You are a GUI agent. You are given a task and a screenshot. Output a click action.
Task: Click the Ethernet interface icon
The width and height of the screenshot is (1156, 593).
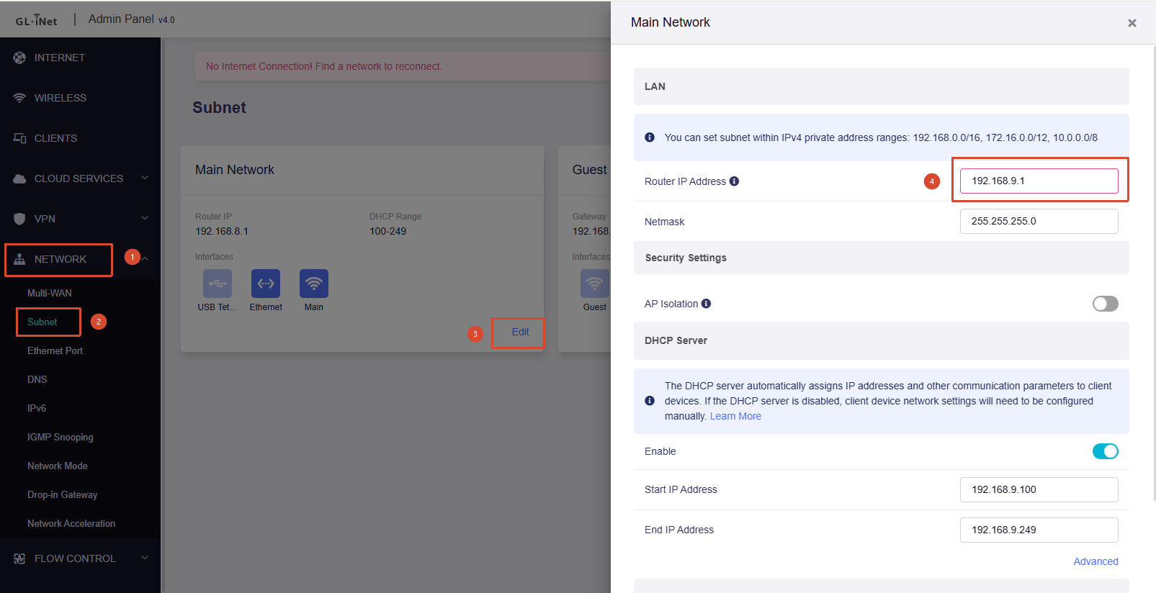[x=266, y=284]
